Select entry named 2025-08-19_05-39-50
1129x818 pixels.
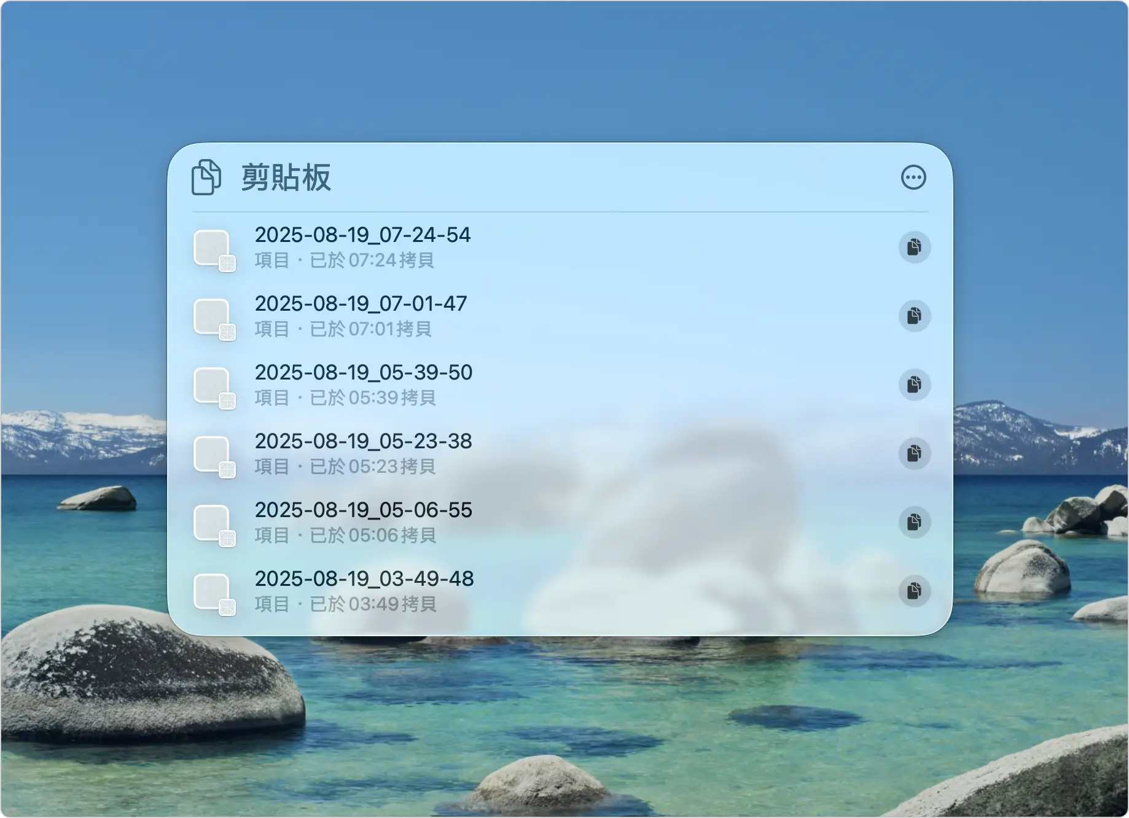[x=364, y=372]
